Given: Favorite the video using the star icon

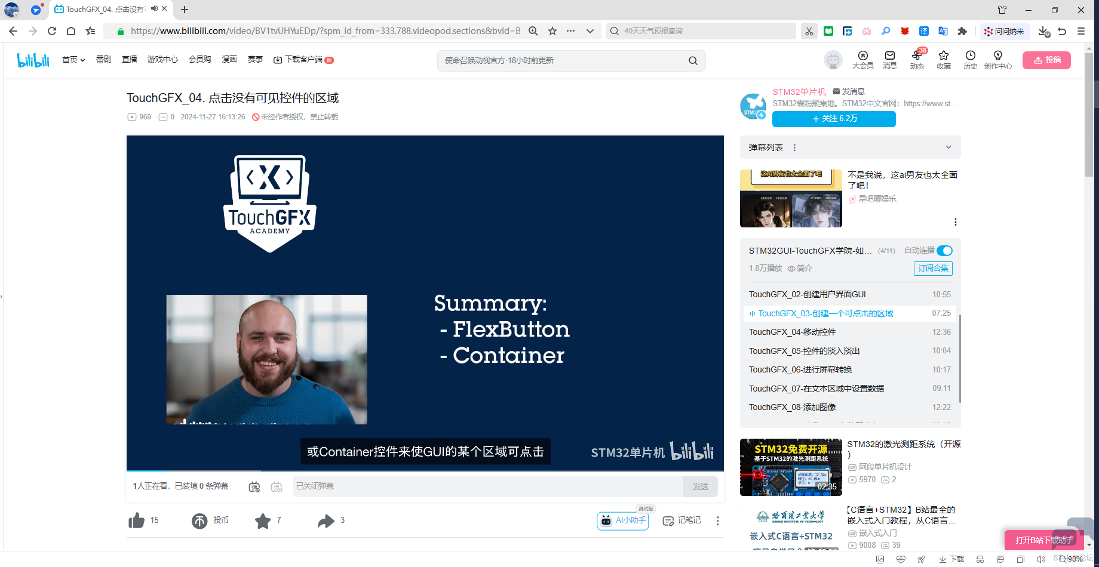Looking at the screenshot, I should (x=263, y=520).
